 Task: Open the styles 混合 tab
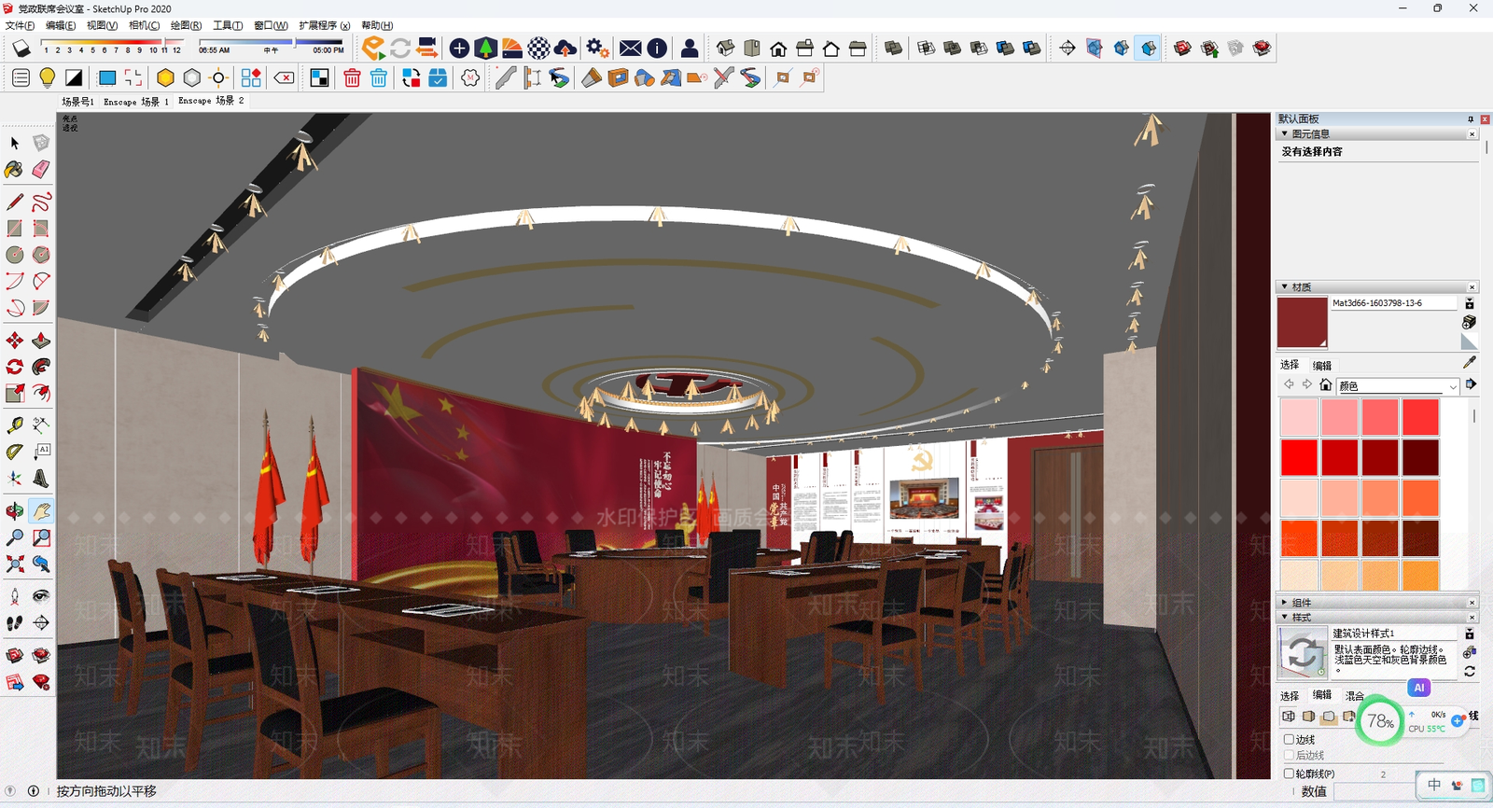(1355, 695)
